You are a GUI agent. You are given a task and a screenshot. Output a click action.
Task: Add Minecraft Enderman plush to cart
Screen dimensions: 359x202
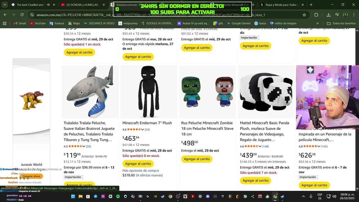(x=138, y=164)
